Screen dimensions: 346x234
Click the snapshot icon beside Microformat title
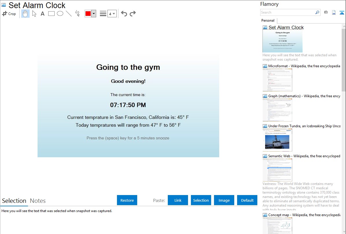265,66
